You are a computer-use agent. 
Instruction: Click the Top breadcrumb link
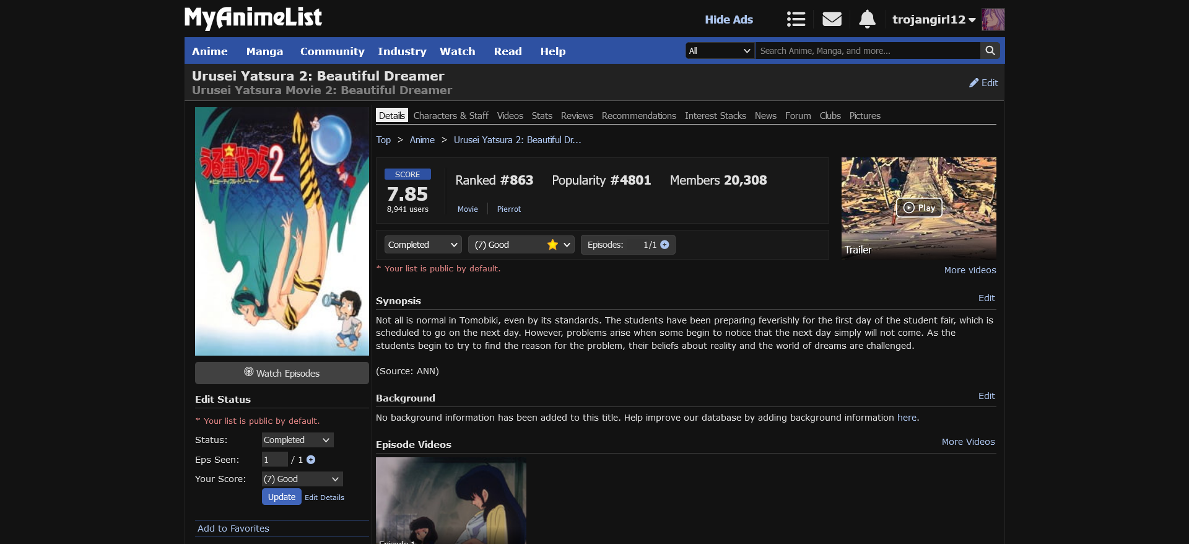pyautogui.click(x=383, y=140)
